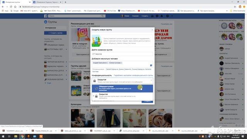Switch to the first Facebook browser tab
Viewport: 247px width, 139px height.
[x=16, y=2]
